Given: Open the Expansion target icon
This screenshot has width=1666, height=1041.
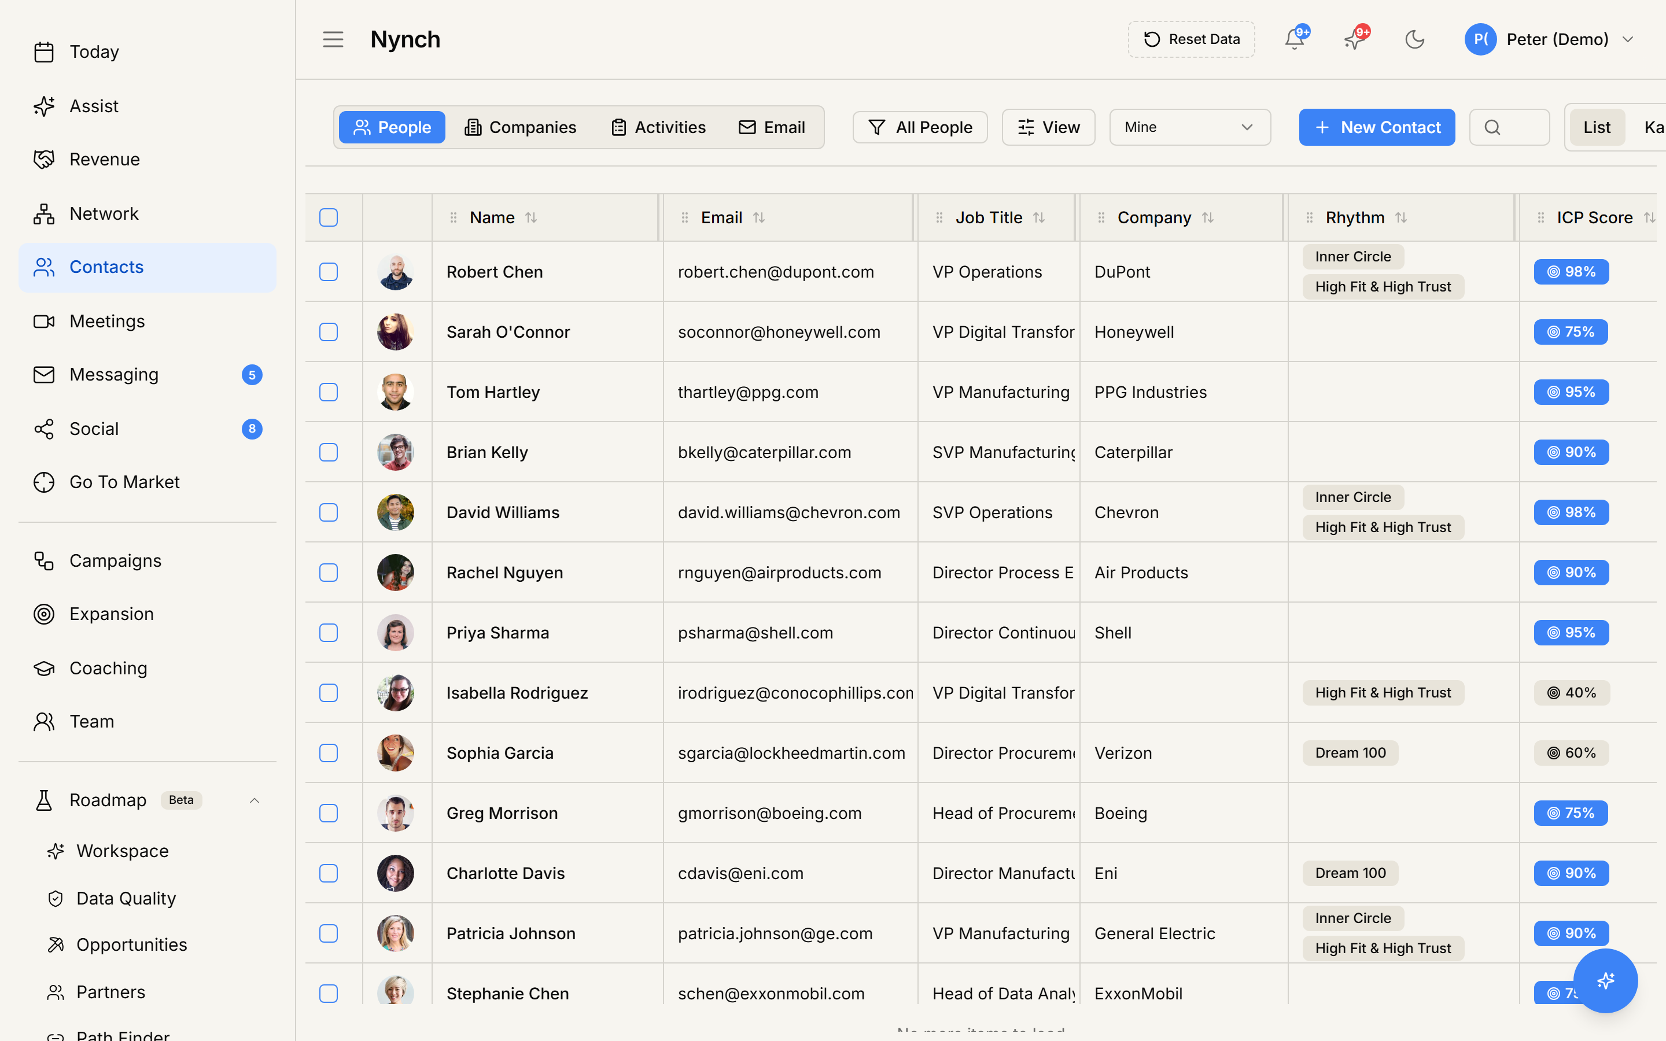Looking at the screenshot, I should [44, 614].
